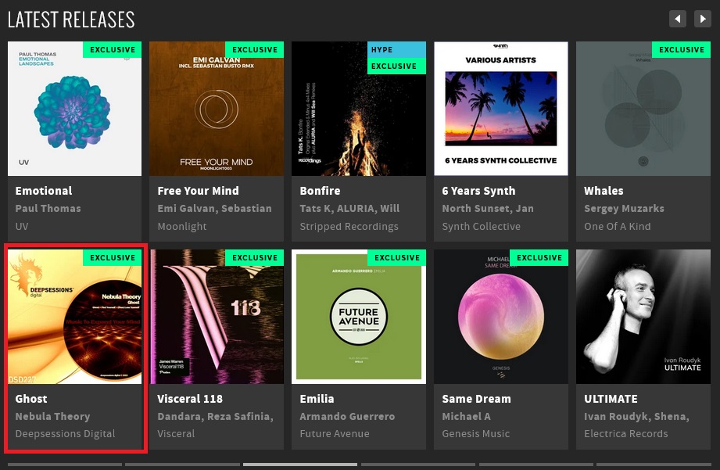Visit the Shena artist link
Image resolution: width=720 pixels, height=470 pixels.
point(670,416)
